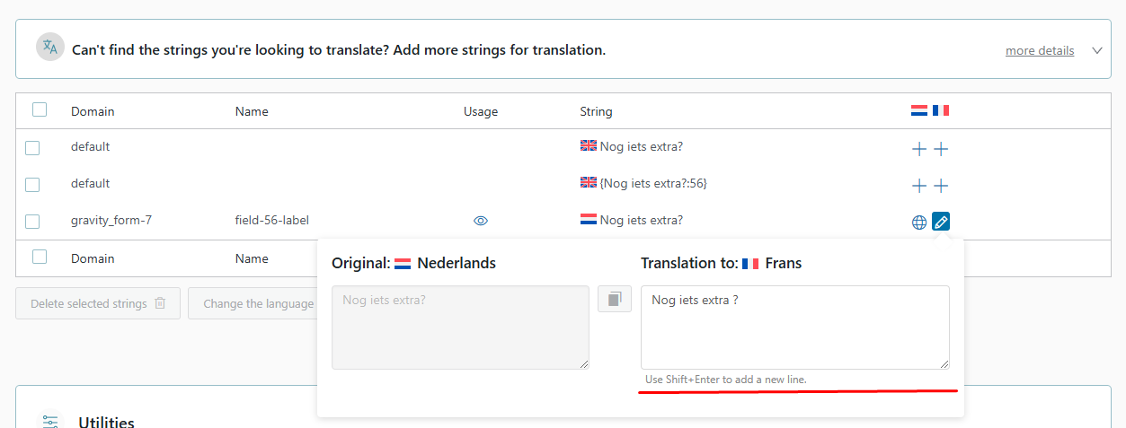This screenshot has height=428, width=1126.
Task: Open the more details link
Action: [x=1039, y=51]
